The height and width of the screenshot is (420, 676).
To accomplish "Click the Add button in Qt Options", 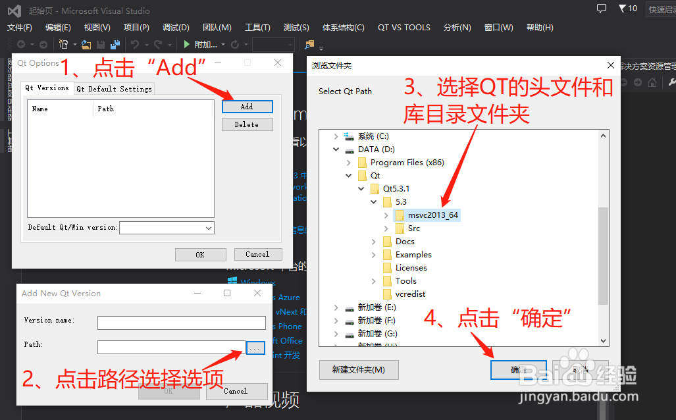I will pyautogui.click(x=247, y=106).
